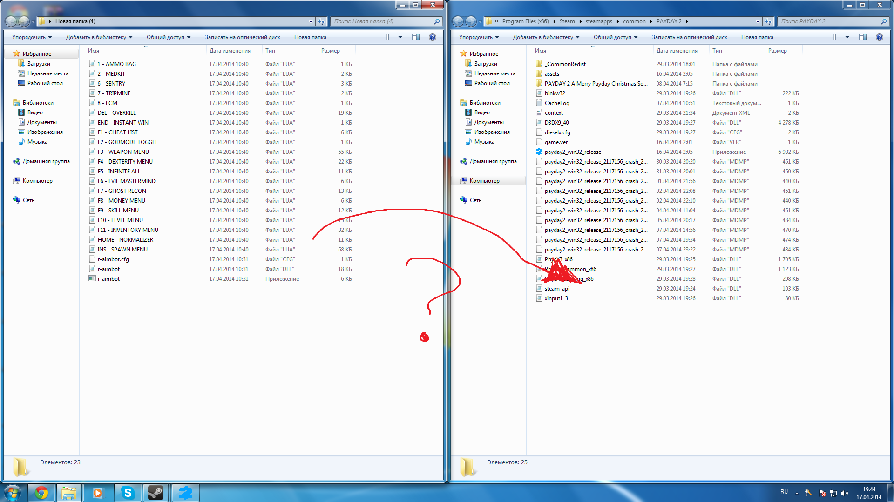
Task: Click volume icon in system tray
Action: (x=845, y=493)
